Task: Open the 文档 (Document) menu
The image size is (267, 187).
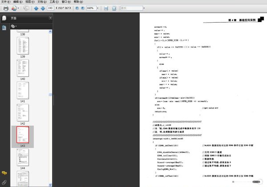Action: pos(42,2)
